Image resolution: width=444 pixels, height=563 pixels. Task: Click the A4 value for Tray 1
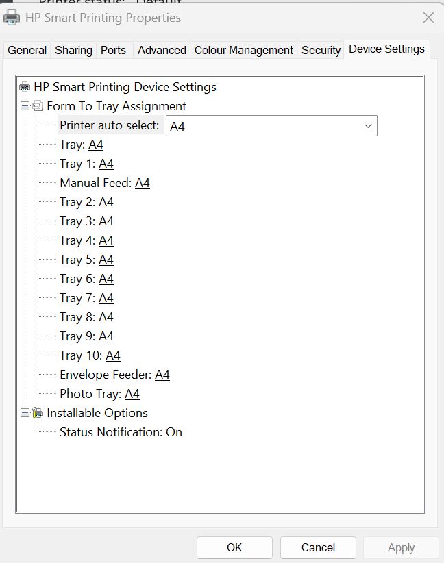106,164
